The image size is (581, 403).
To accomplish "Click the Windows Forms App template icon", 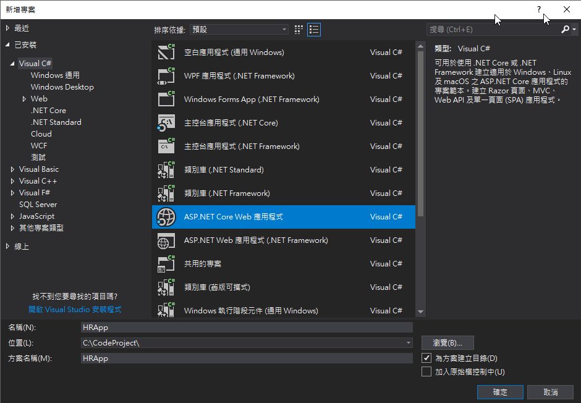I will [x=166, y=100].
